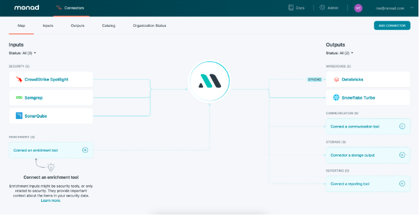This screenshot has height=215, width=419.
Task: Open the Semgrep connector
Action: click(x=51, y=98)
